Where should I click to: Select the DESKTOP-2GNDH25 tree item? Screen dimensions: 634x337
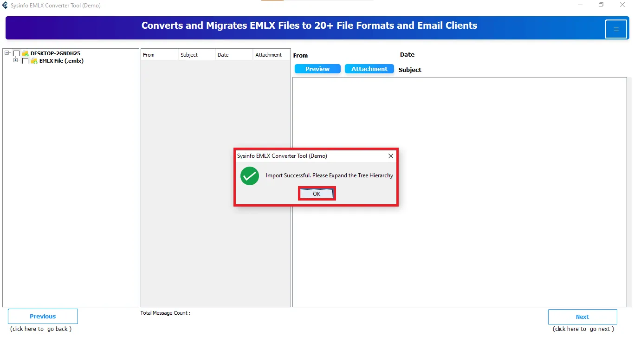click(55, 53)
